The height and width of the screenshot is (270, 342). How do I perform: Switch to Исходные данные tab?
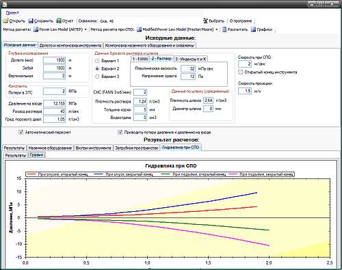pyautogui.click(x=20, y=45)
